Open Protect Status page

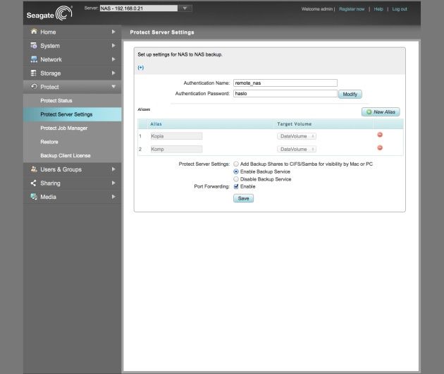point(72,101)
